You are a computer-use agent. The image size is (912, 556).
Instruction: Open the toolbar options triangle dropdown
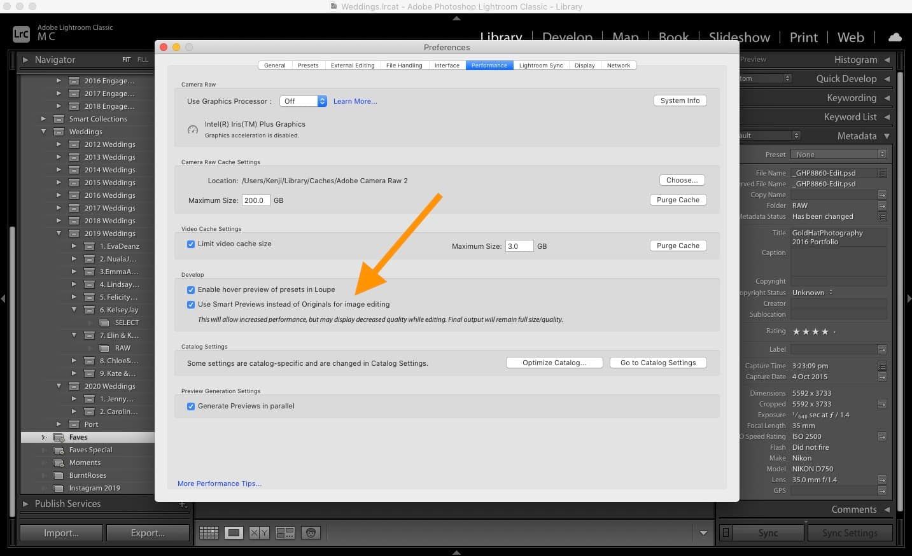tap(703, 533)
